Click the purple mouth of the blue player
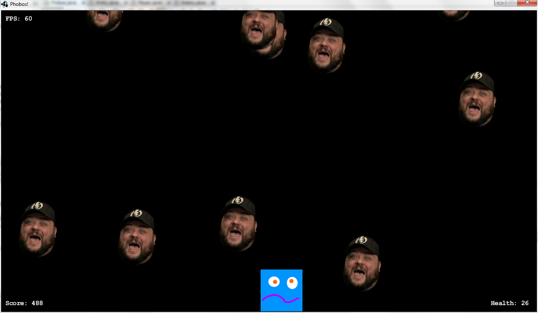 point(280,298)
